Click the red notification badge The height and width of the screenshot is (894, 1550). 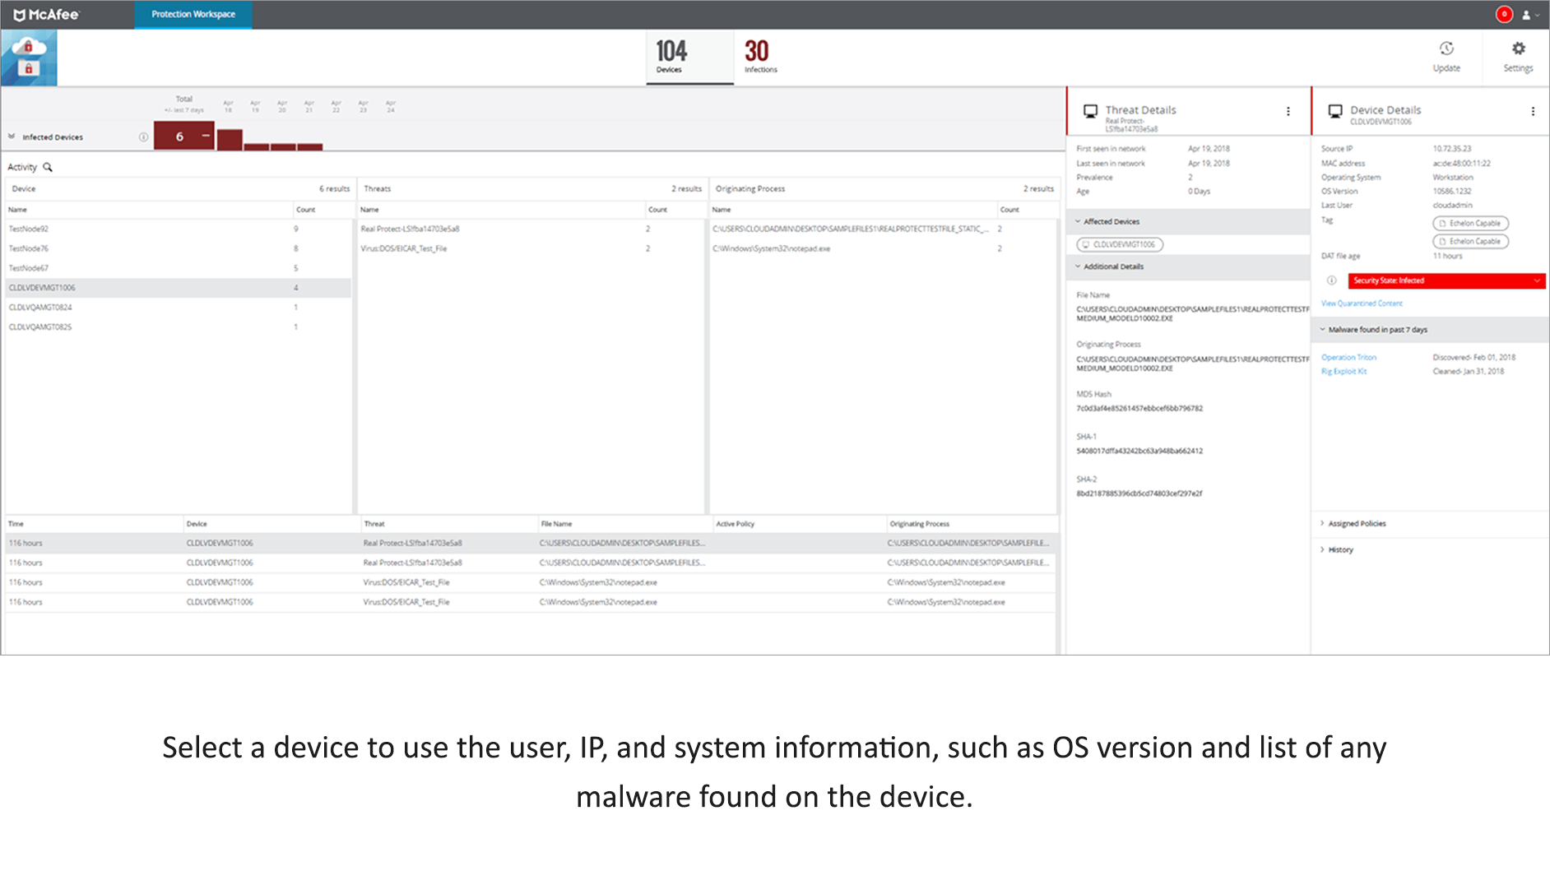pyautogui.click(x=1504, y=14)
